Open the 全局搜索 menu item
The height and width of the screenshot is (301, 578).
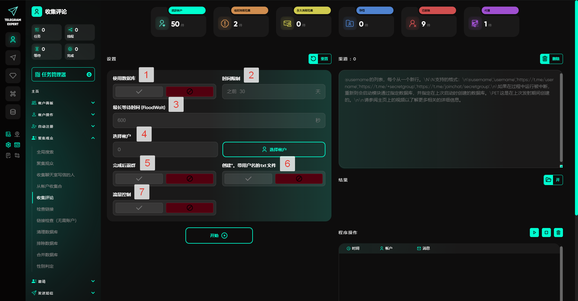[x=45, y=152]
